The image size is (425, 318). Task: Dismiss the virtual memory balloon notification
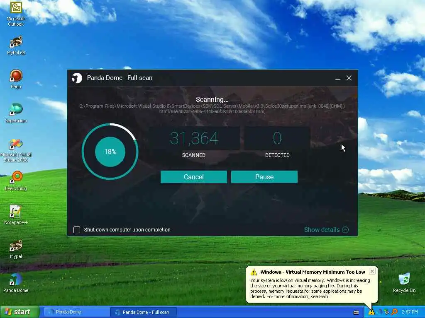[372, 271]
